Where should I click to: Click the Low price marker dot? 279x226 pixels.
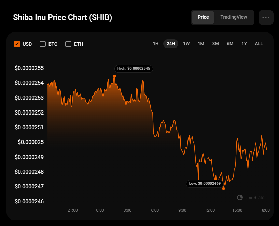click(x=224, y=188)
